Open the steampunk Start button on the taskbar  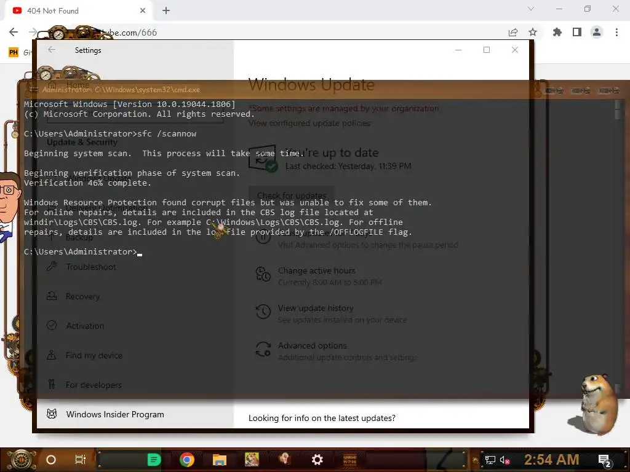[x=22, y=460]
